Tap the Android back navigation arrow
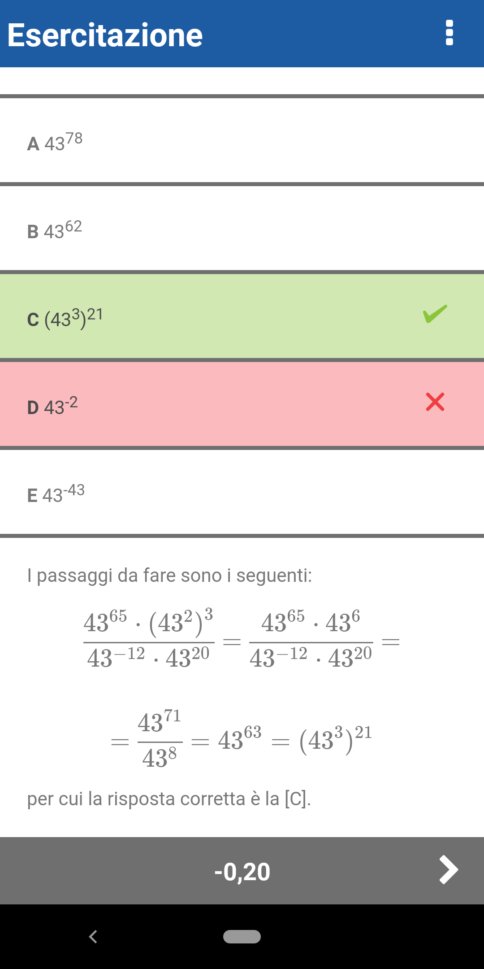 [x=93, y=937]
